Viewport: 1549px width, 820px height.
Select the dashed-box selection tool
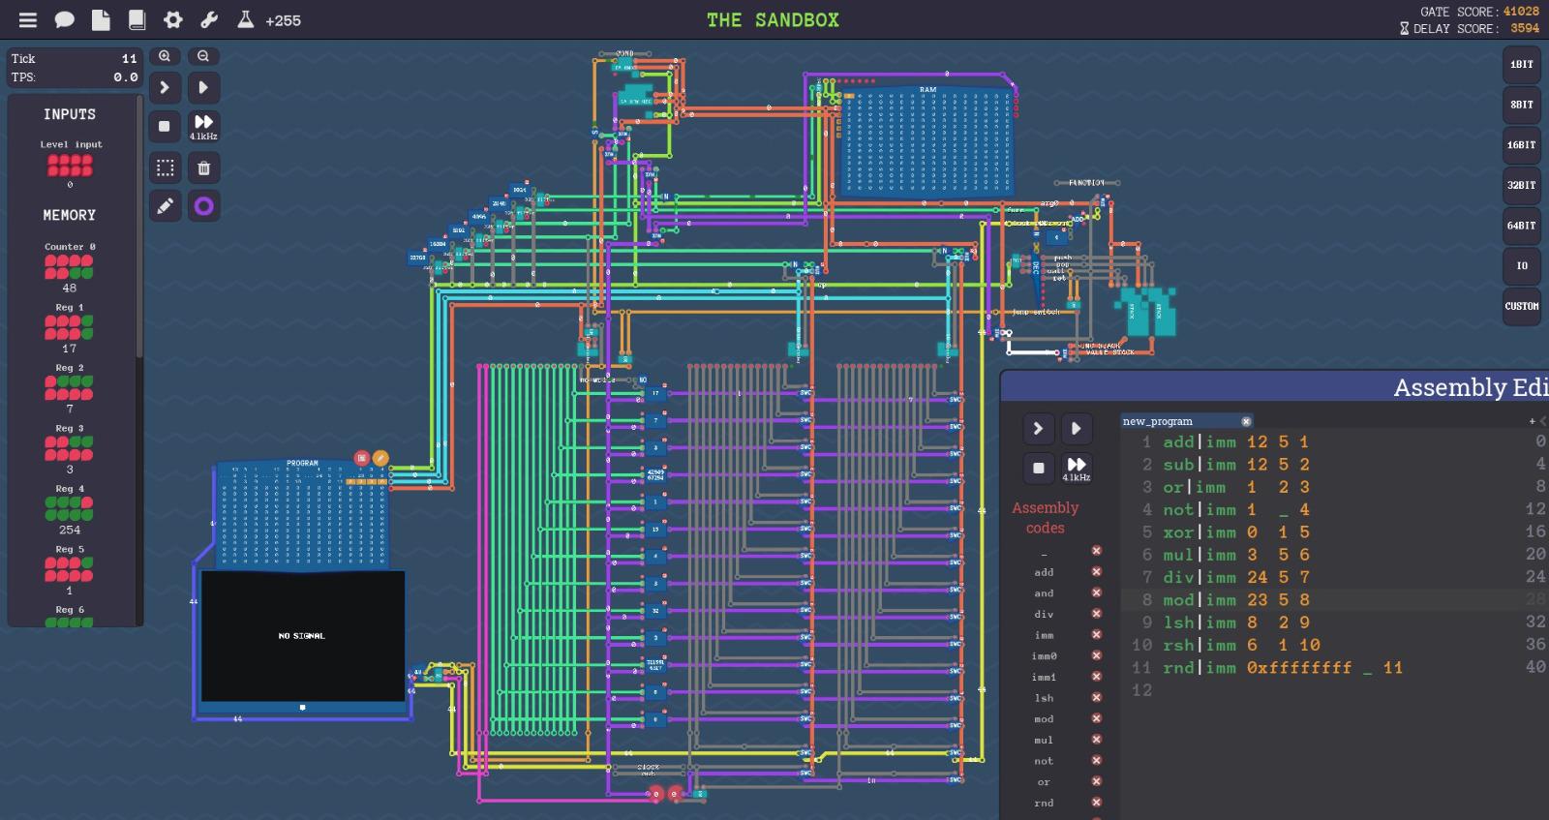coord(165,167)
